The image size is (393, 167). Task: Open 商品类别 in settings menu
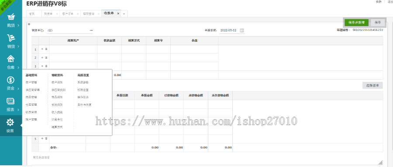point(57,97)
